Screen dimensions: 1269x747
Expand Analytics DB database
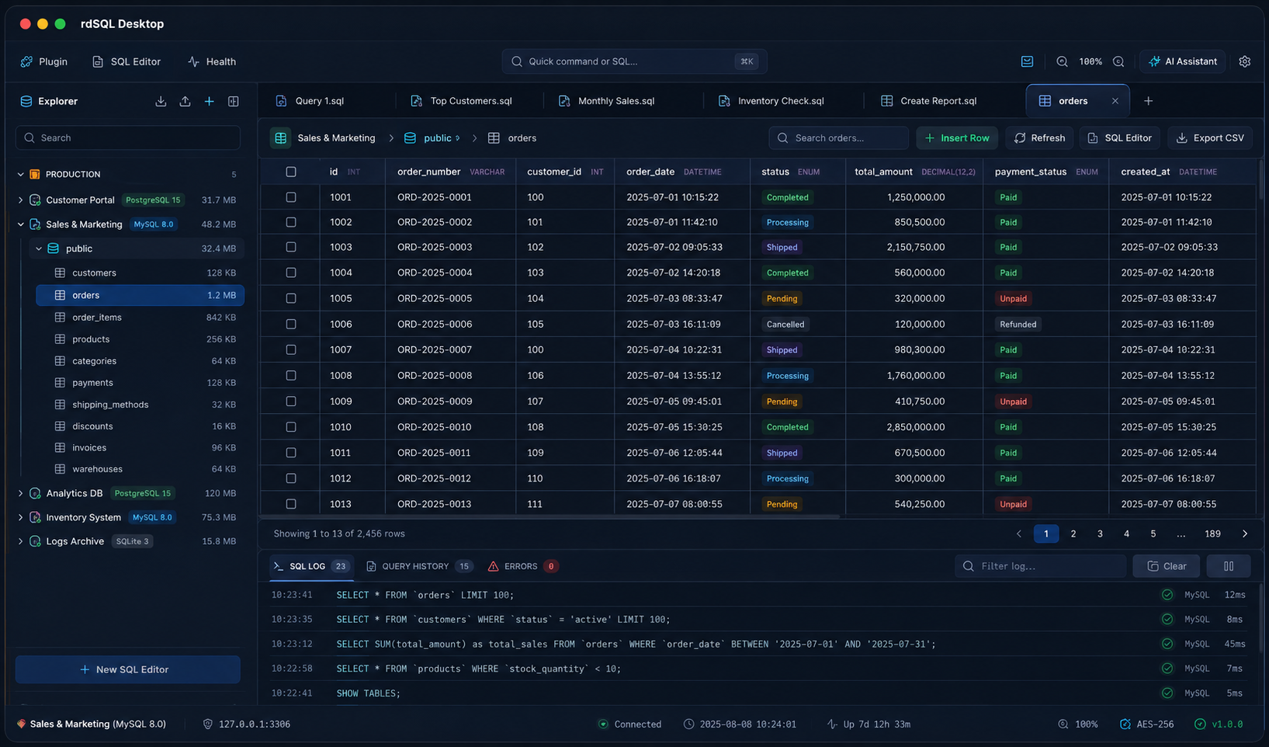(x=20, y=493)
